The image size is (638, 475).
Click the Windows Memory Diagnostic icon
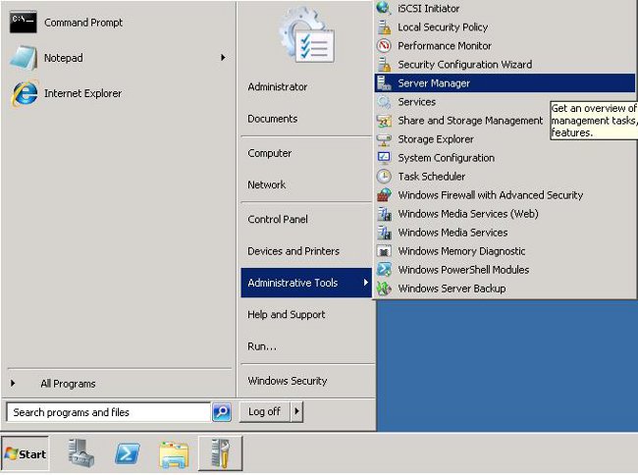(384, 251)
